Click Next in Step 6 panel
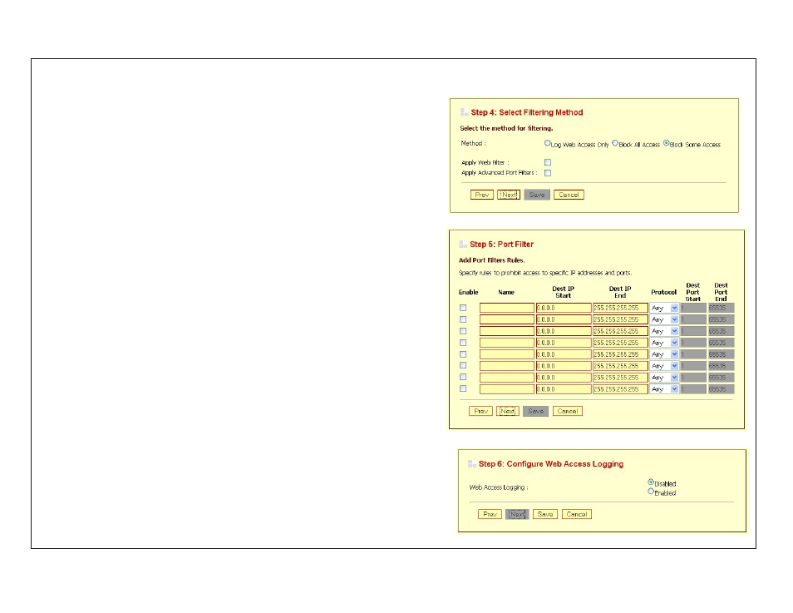 (517, 514)
